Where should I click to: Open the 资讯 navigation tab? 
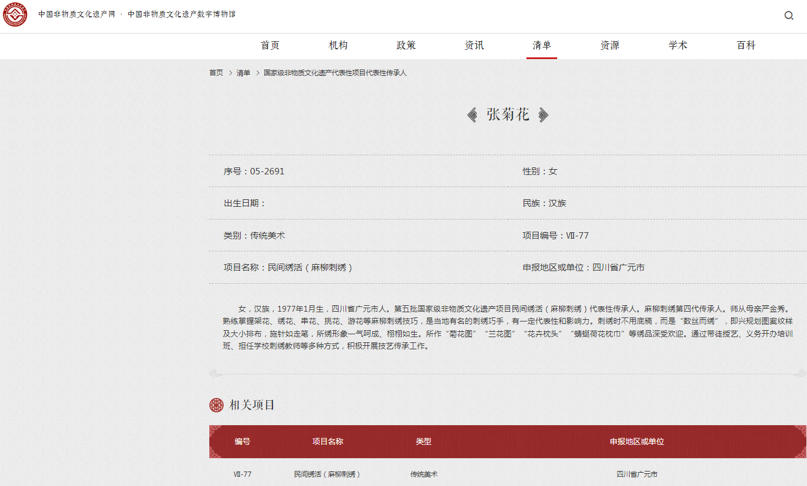(x=474, y=46)
